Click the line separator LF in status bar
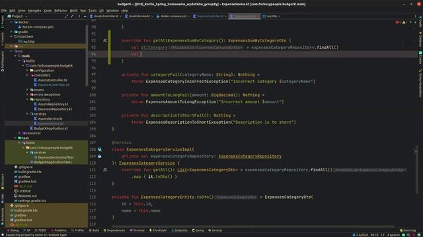423x237 pixels. coord(383,235)
